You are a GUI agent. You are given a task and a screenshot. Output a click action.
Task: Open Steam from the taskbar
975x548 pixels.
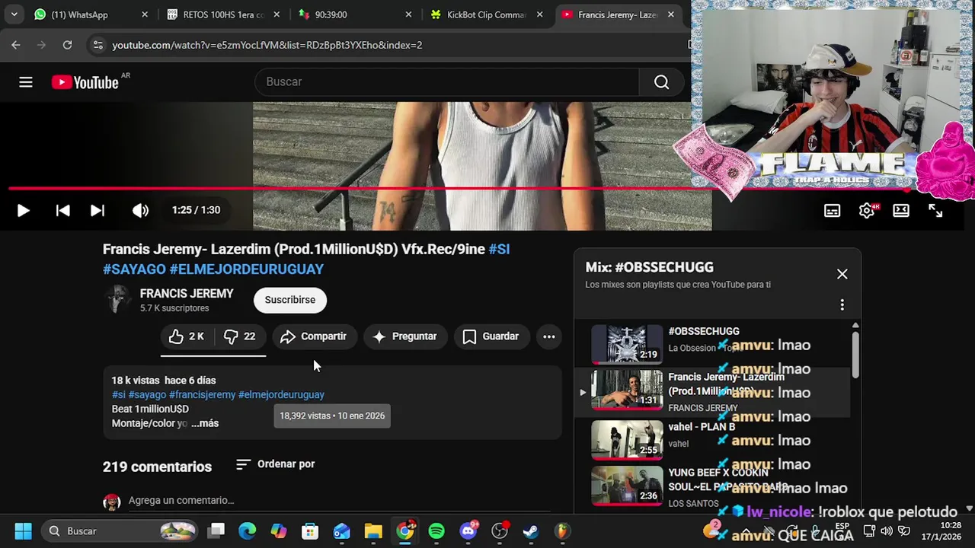pyautogui.click(x=531, y=531)
